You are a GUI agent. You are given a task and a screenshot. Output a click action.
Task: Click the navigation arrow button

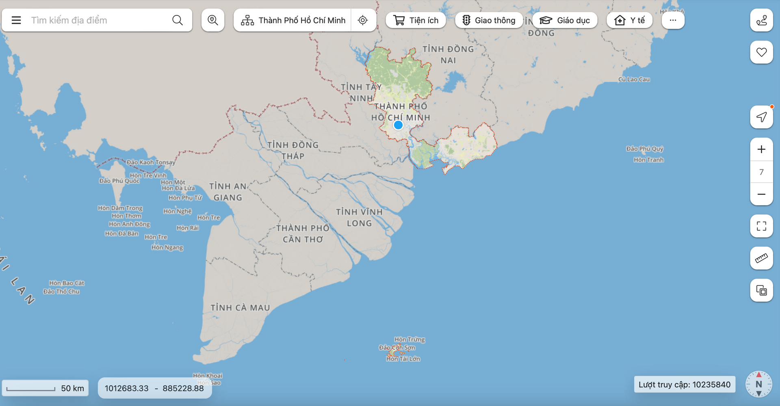[x=761, y=117]
